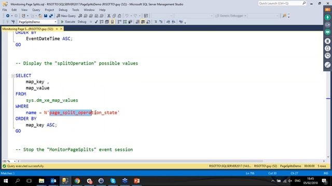This screenshot has width=332, height=186.
Task: Click the pause button in recorder sidebar
Action: tap(327, 41)
